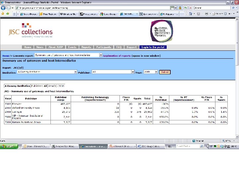The height and width of the screenshot is (179, 239).
Task: Click the scroll up arrow of page scrollbar
Action: 237,19
